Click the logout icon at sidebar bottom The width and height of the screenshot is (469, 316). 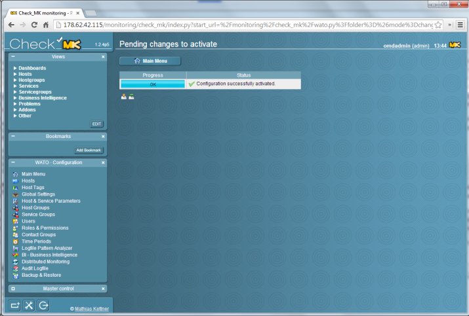[x=43, y=306]
